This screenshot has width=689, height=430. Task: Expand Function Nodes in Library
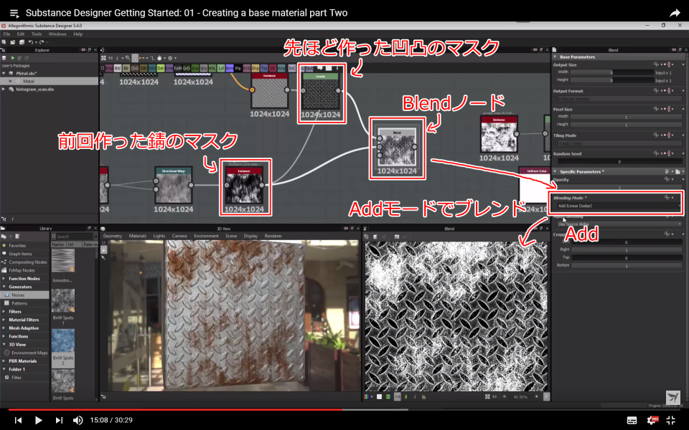pyautogui.click(x=4, y=279)
